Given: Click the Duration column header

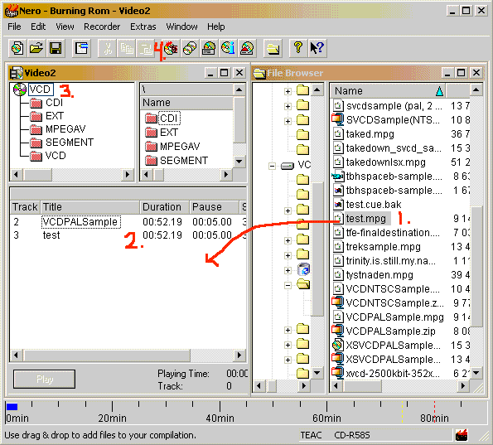Looking at the screenshot, I should pyautogui.click(x=164, y=207).
